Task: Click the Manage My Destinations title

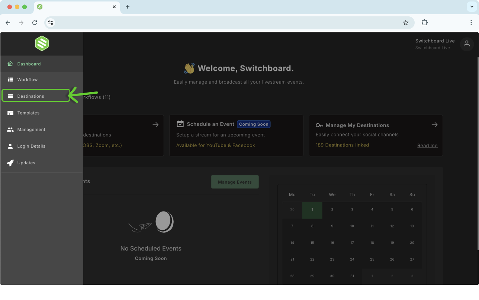Action: pos(357,125)
